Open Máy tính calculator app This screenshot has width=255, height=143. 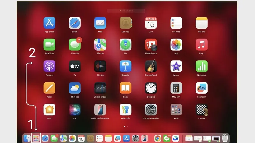176,88
